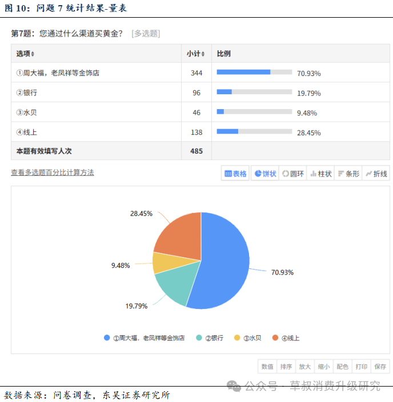Click the 缩小 zoom out button

point(324,367)
